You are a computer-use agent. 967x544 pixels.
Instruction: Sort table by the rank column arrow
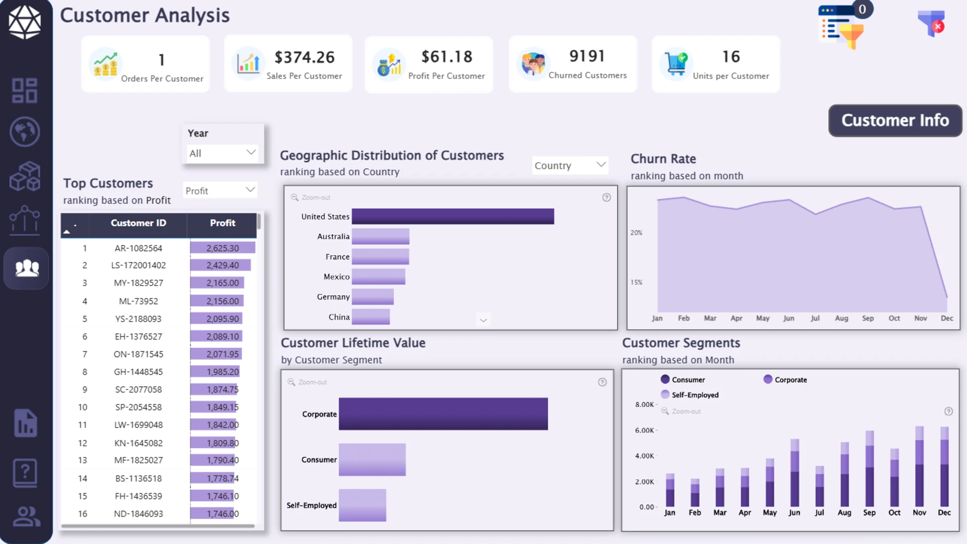[x=66, y=231]
